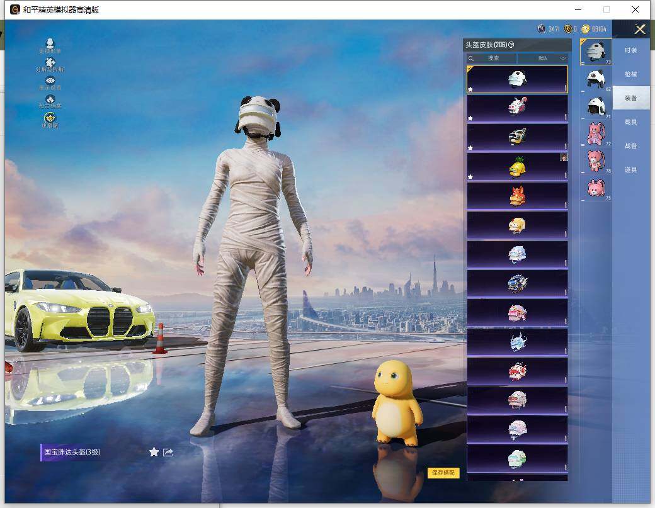Image resolution: width=655 pixels, height=508 pixels.
Task: Click the help question mark beside 头盔皮肤(206)
Action: pyautogui.click(x=511, y=45)
